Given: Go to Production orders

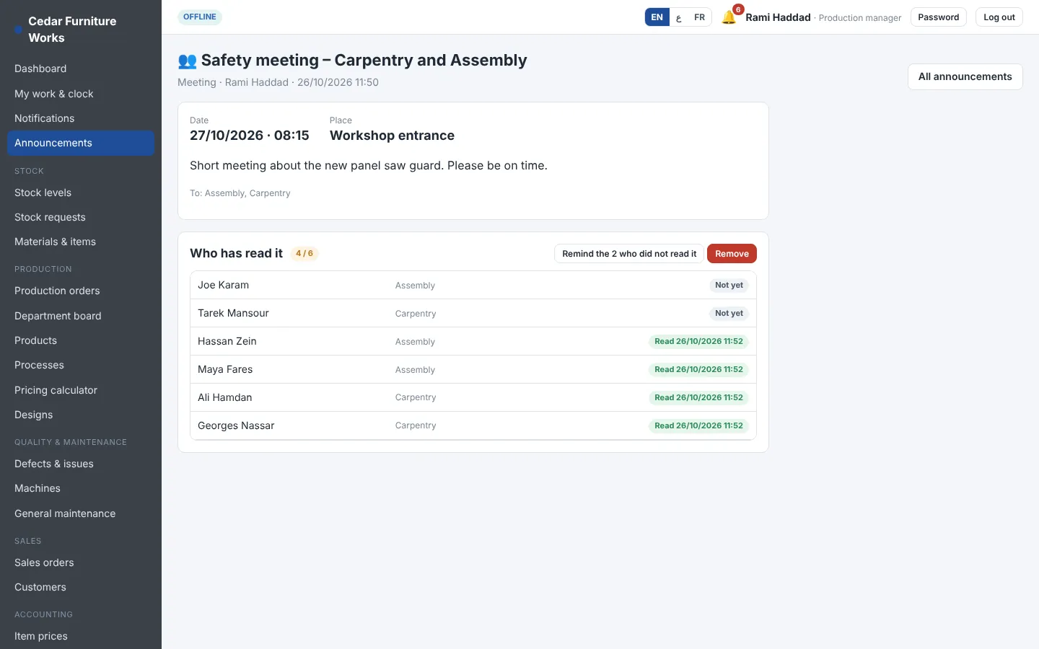Looking at the screenshot, I should coord(81,291).
